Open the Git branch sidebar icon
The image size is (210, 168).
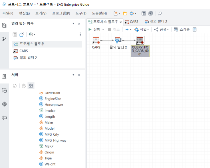point(4,39)
